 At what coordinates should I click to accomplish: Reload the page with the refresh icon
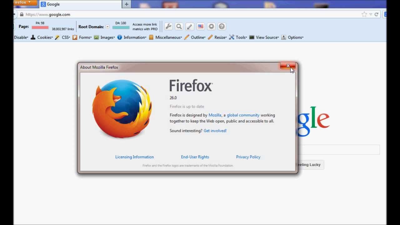click(377, 14)
